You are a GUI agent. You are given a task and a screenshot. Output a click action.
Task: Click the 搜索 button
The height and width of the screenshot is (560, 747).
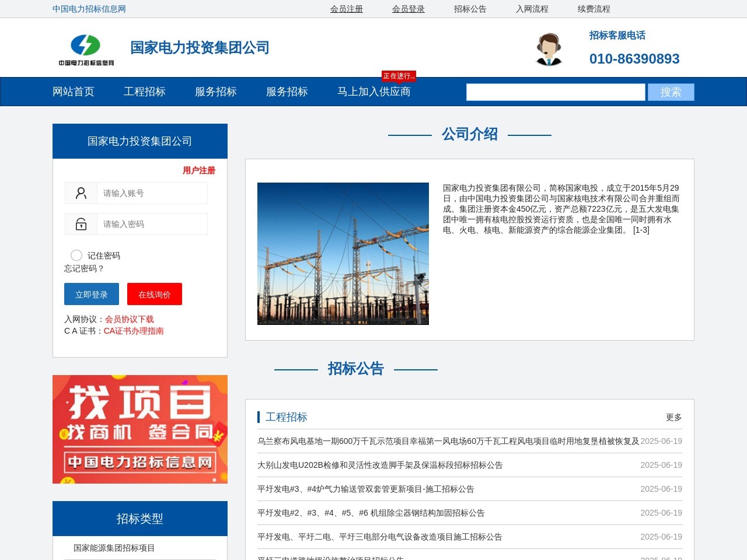coord(671,92)
